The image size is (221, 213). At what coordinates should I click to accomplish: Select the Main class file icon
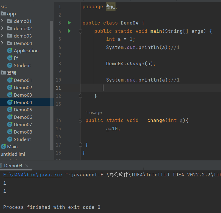(3, 147)
